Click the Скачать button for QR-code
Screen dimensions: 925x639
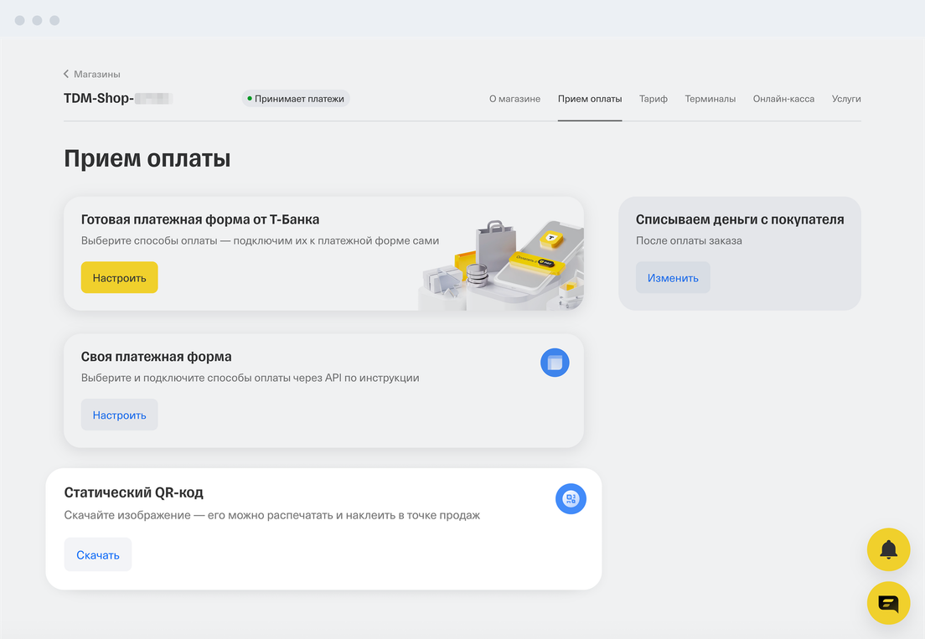(98, 554)
